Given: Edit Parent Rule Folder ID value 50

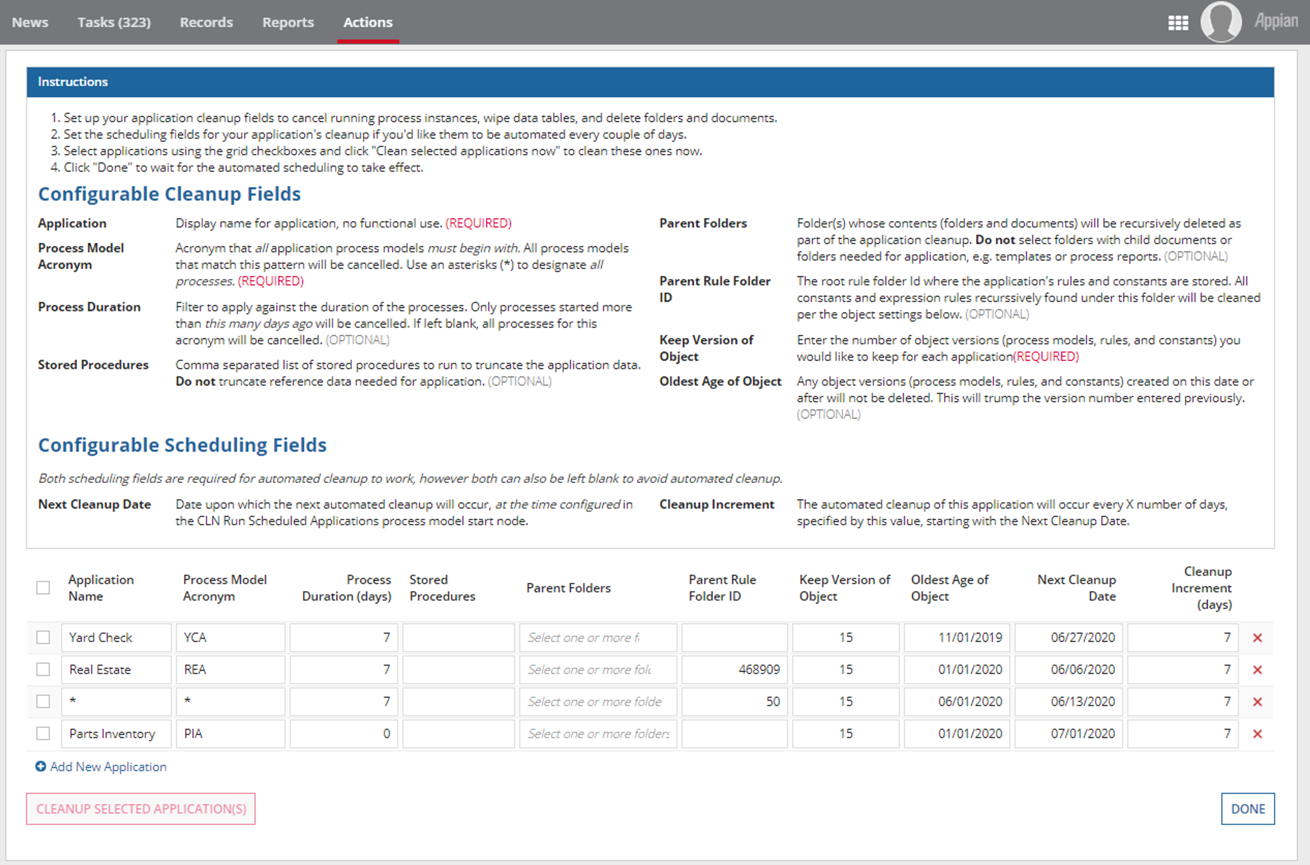Looking at the screenshot, I should [x=734, y=702].
